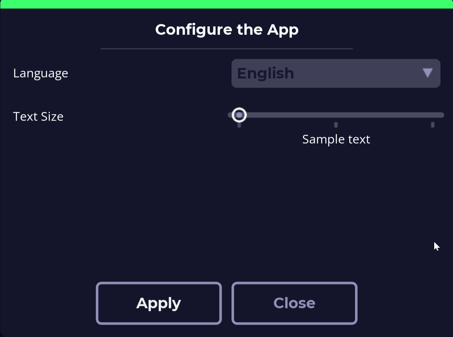This screenshot has width=453, height=337.
Task: Click the word English in the dropdown
Action: tap(265, 73)
